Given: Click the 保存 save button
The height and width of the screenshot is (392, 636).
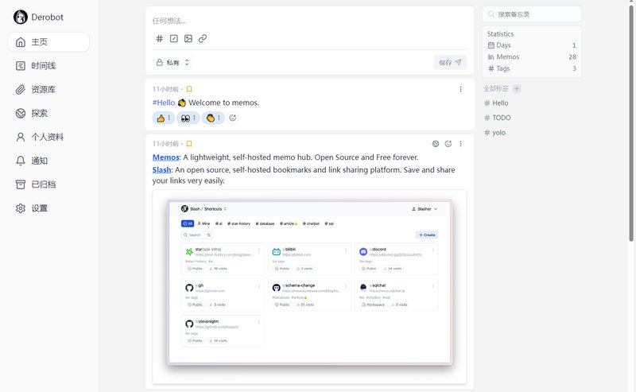Looking at the screenshot, I should click(x=450, y=62).
